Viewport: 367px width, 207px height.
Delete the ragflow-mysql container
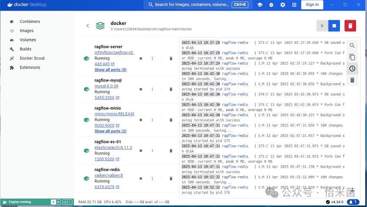pos(171,89)
